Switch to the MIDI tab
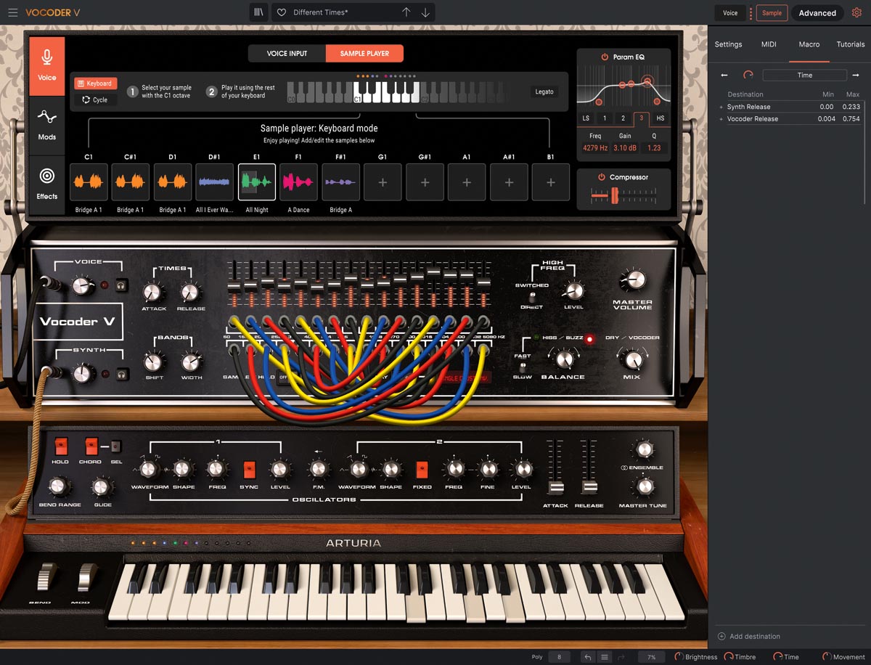871x665 pixels. [x=768, y=44]
